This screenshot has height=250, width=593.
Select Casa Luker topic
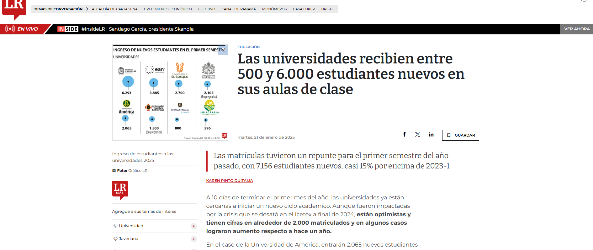(x=304, y=9)
